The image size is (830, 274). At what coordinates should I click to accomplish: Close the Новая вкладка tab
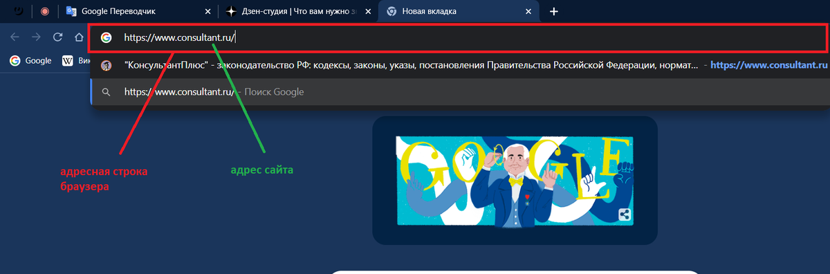(x=529, y=12)
